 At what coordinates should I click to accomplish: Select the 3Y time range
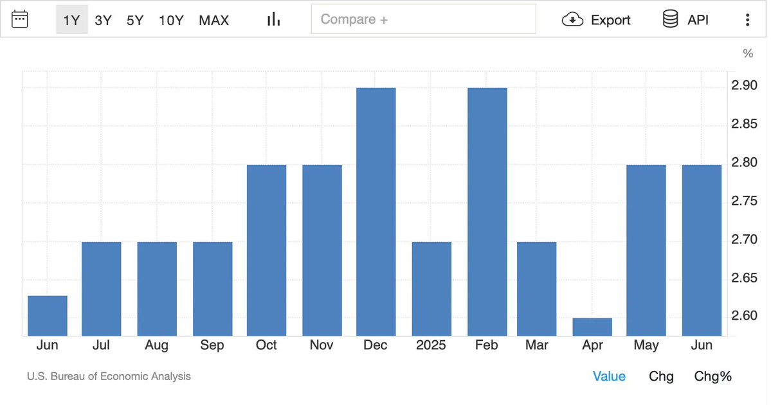click(x=104, y=20)
